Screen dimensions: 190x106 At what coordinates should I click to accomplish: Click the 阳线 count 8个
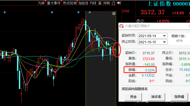click(152, 81)
